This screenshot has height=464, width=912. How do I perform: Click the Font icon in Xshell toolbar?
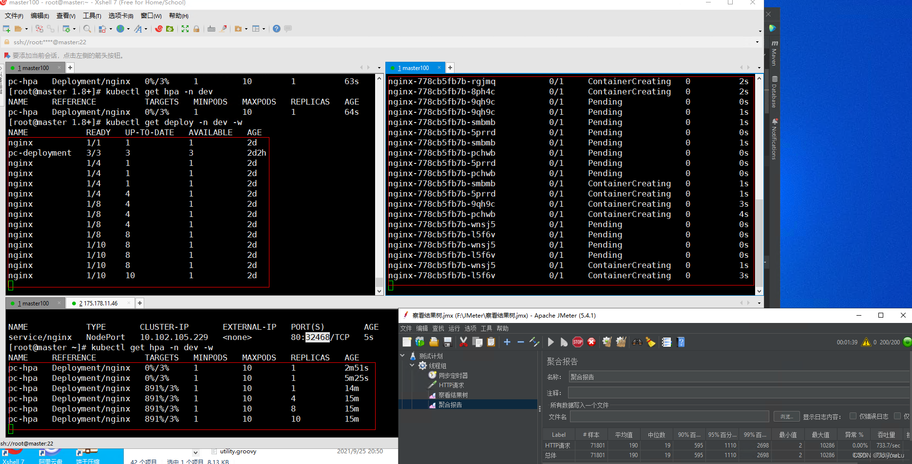coord(138,29)
